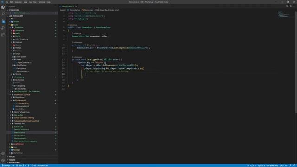Collapse the Open Editors section

(x=13, y=10)
